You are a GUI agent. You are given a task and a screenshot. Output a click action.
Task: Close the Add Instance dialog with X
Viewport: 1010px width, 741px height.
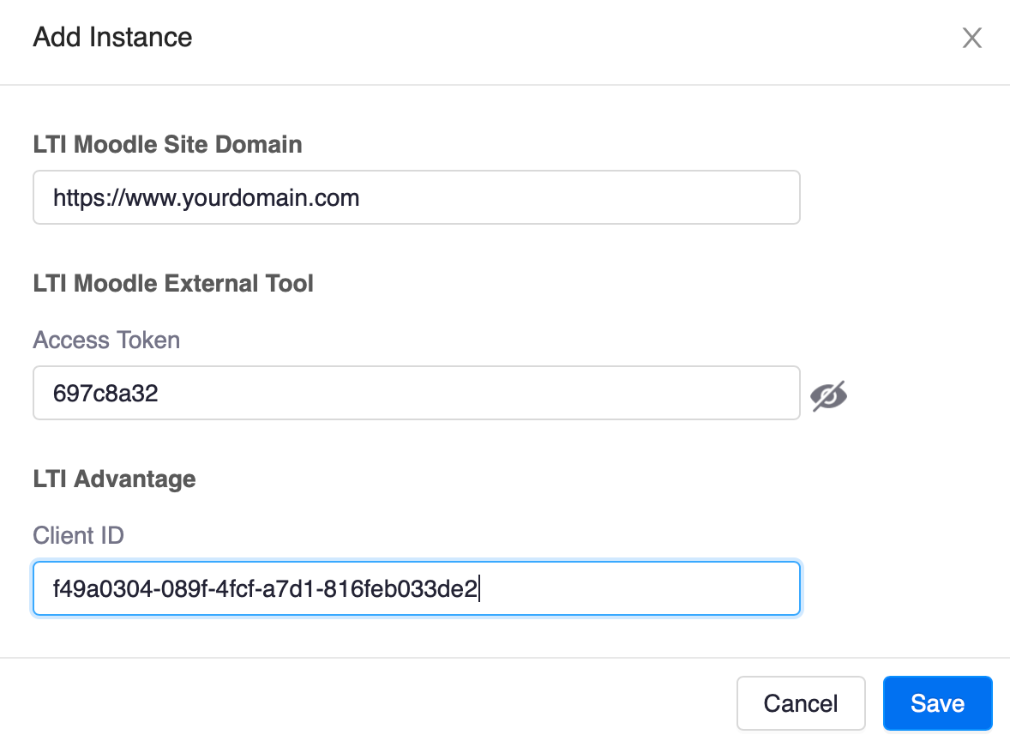pos(971,38)
